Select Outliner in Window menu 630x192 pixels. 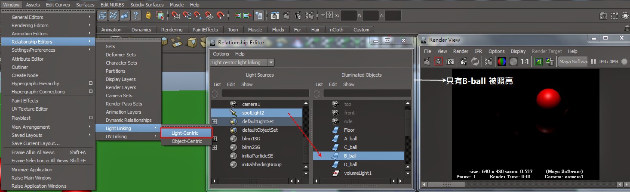(48, 67)
